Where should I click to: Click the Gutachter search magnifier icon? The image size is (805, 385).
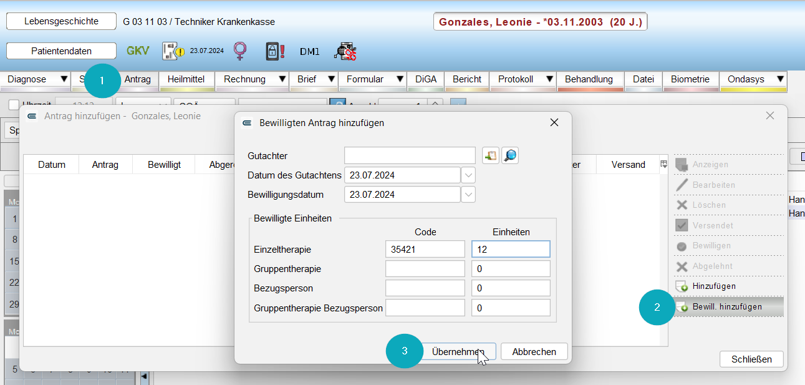(x=510, y=155)
